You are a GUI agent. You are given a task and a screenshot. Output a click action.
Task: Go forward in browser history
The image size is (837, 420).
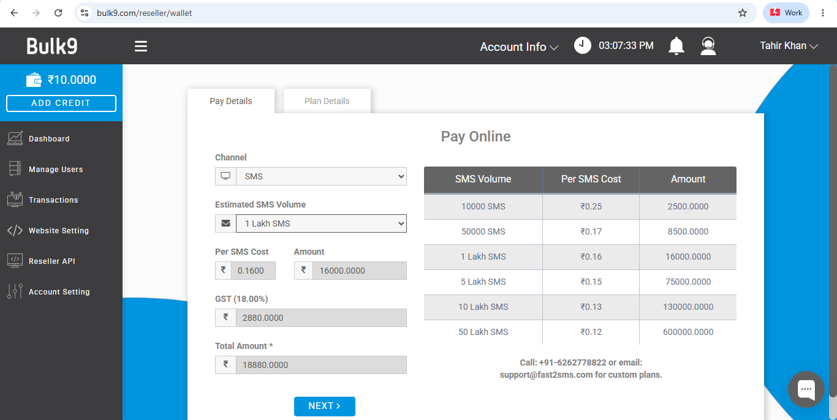tap(36, 13)
